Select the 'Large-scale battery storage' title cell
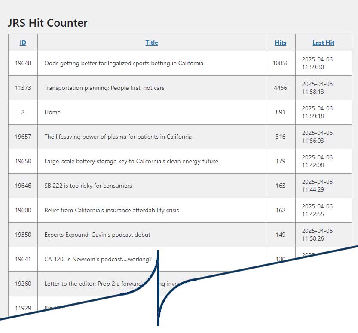The width and height of the screenshot is (358, 333). click(131, 161)
